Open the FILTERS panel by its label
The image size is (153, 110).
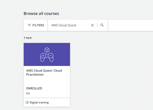pos(38,25)
